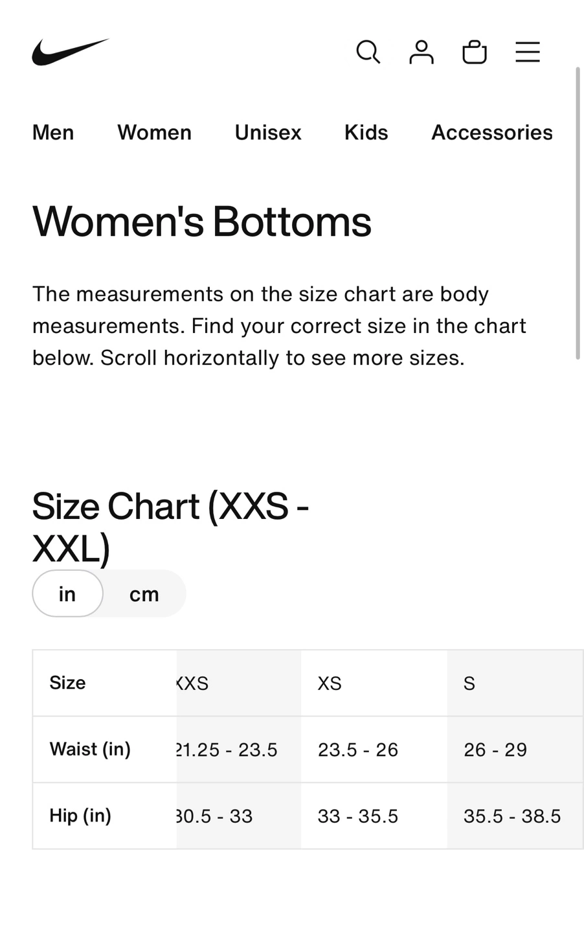Navigate to the Kids category
584x933 pixels.
click(366, 132)
